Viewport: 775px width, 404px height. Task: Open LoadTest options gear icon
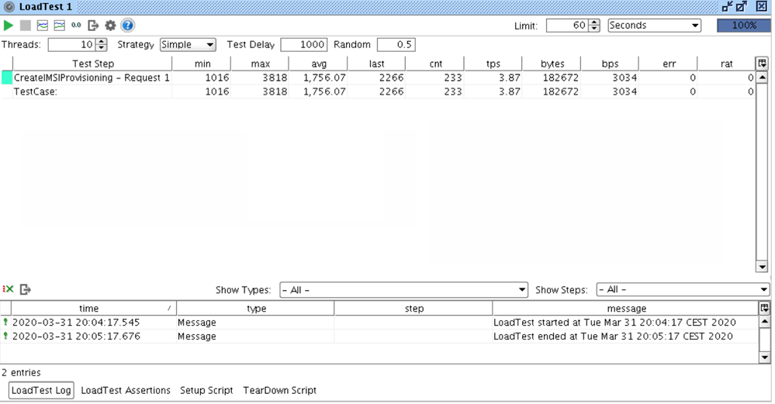coord(110,26)
